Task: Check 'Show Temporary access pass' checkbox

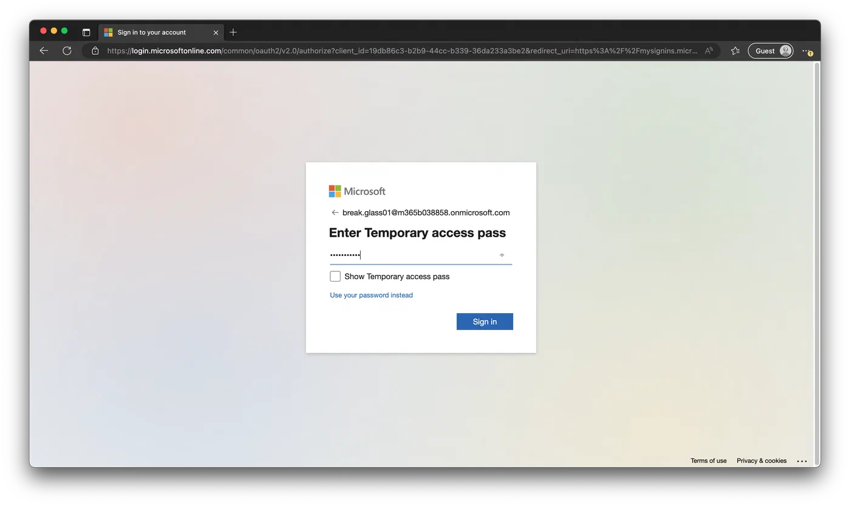Action: click(x=335, y=276)
